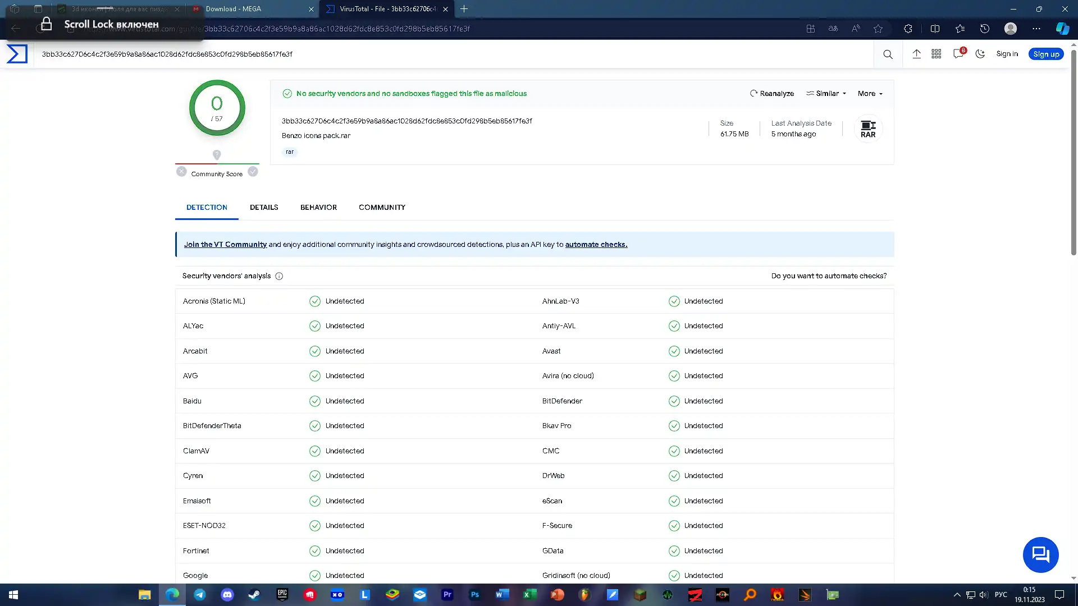Open the notifications chat bubble icon

pyautogui.click(x=958, y=54)
